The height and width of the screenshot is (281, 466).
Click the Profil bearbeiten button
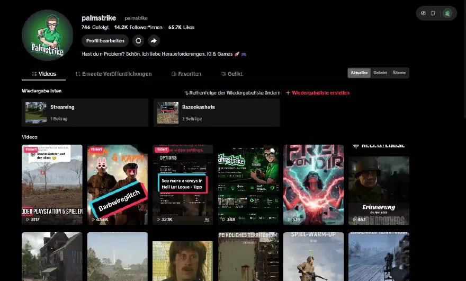[x=105, y=41]
